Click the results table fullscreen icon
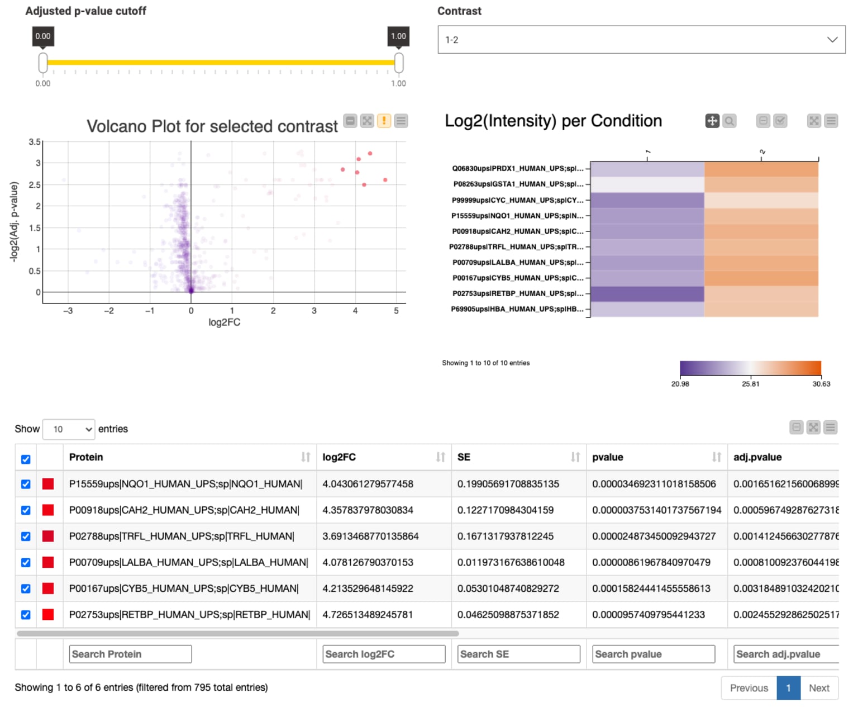Viewport: 858px width, 712px height. click(x=813, y=428)
